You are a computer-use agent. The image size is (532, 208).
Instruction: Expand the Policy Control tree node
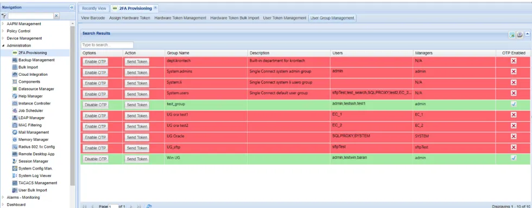tap(3, 31)
